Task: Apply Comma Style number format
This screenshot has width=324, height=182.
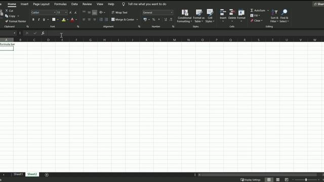Action: 159,19
